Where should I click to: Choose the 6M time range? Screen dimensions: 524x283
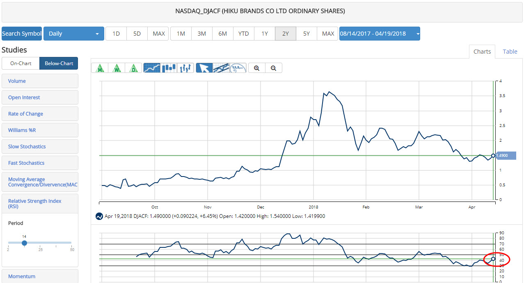223,34
